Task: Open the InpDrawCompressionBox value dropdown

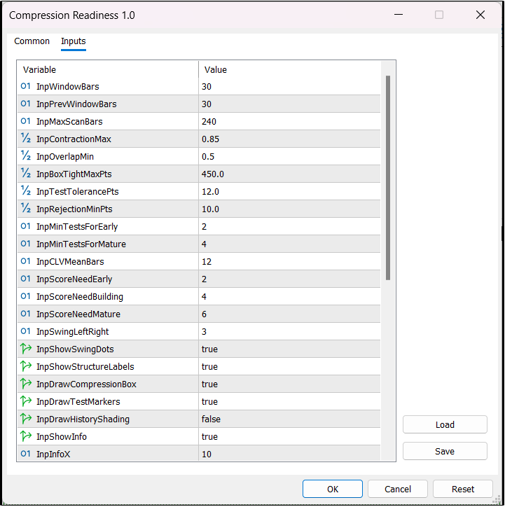Action: coord(290,384)
